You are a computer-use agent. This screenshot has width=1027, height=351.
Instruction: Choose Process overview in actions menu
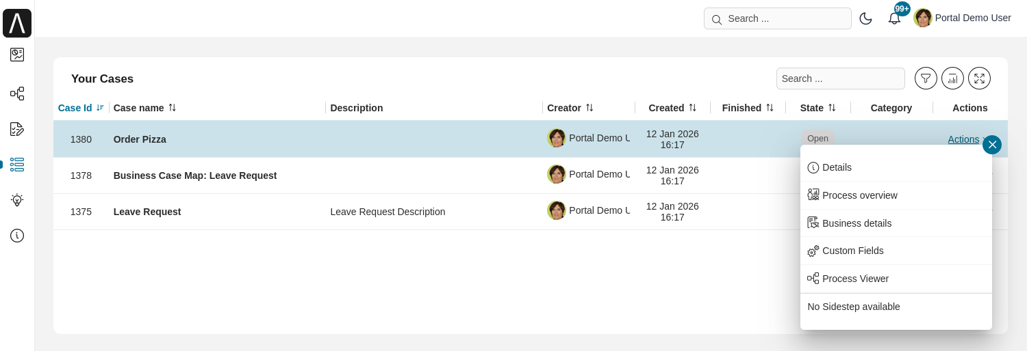coord(859,195)
